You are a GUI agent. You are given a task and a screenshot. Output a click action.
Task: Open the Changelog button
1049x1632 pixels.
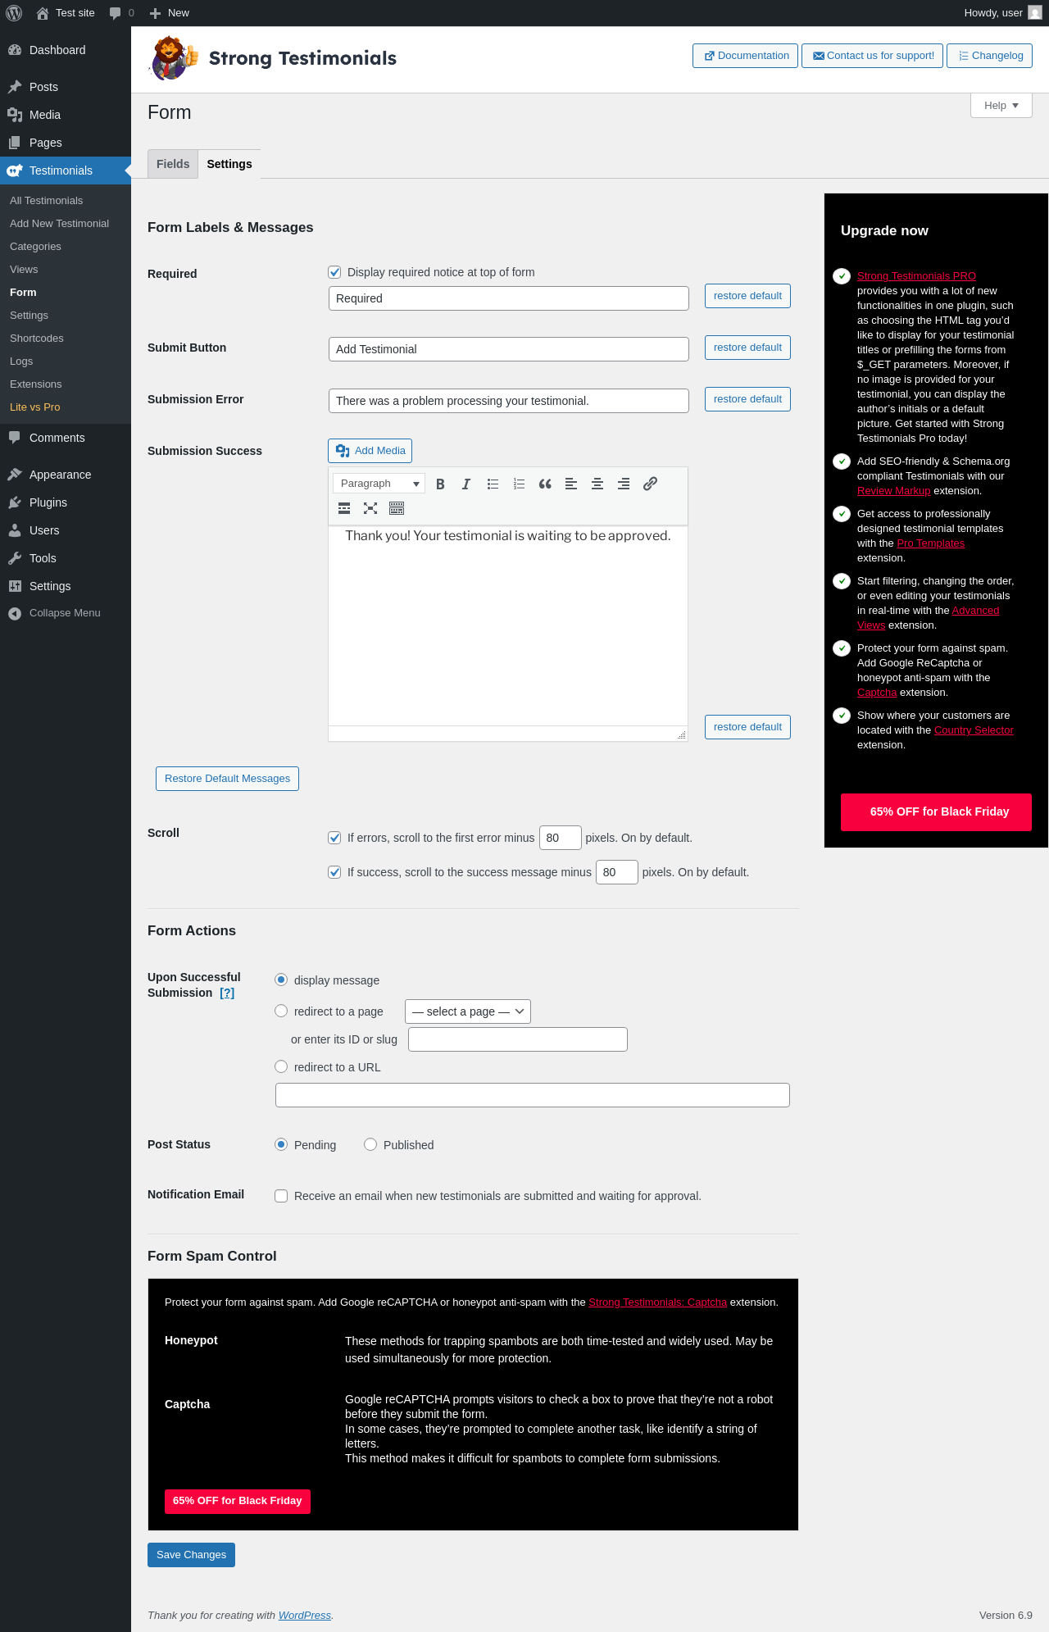point(989,56)
